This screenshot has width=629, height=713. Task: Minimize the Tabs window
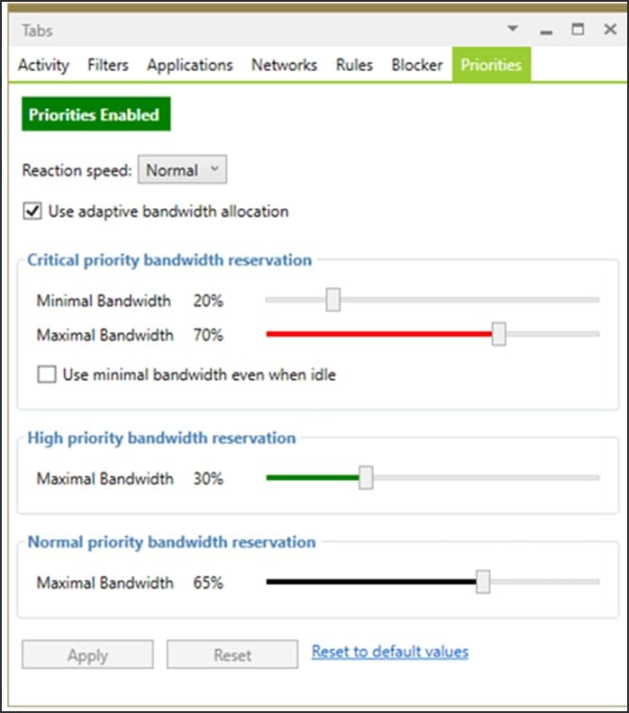(546, 31)
